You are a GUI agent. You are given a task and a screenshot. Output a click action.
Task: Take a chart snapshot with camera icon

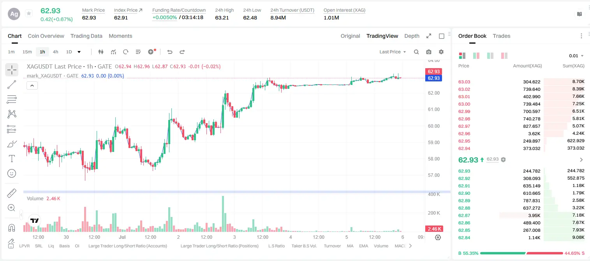(x=429, y=52)
